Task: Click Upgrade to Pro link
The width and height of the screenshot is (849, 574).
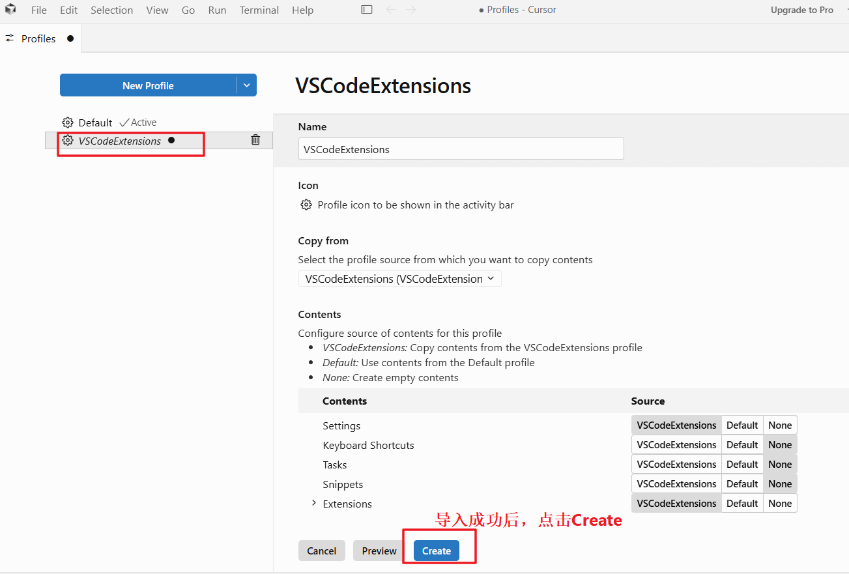Action: pos(802,10)
